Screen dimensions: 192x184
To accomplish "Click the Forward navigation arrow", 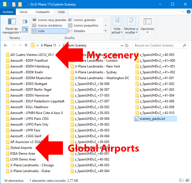I will tap(14, 45).
